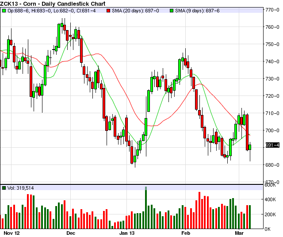This screenshot has height=237, width=283.
Task: Click the 400K volume axis label
Action: [270, 199]
